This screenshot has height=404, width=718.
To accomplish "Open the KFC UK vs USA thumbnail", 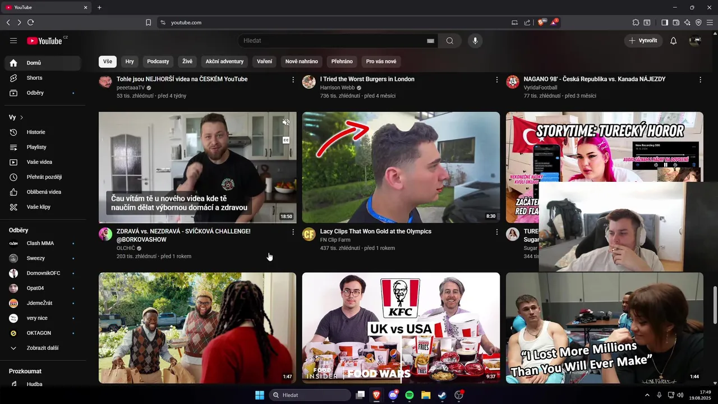I will [x=401, y=328].
